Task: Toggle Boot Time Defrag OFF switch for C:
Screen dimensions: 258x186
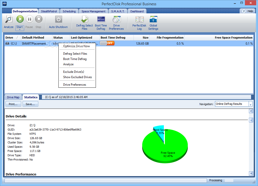Action: 107,43
